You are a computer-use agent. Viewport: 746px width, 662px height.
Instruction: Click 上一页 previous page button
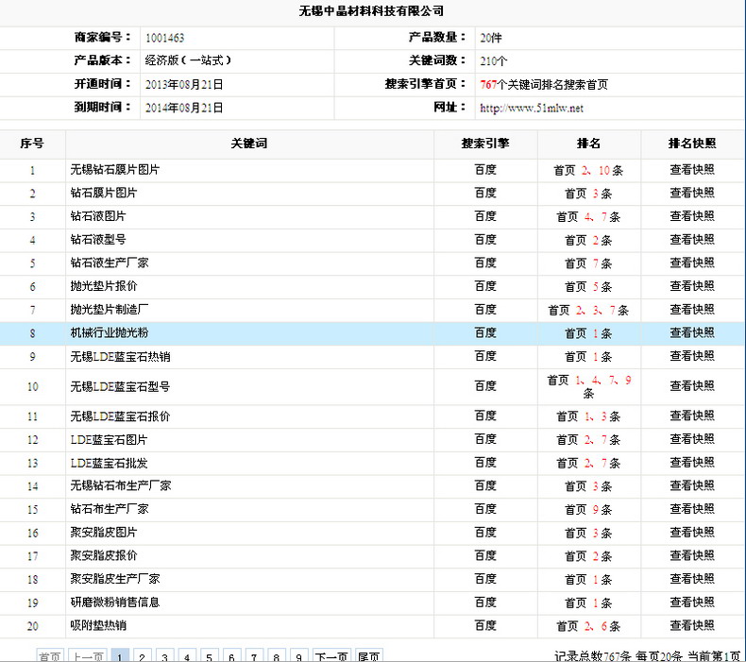[88, 656]
